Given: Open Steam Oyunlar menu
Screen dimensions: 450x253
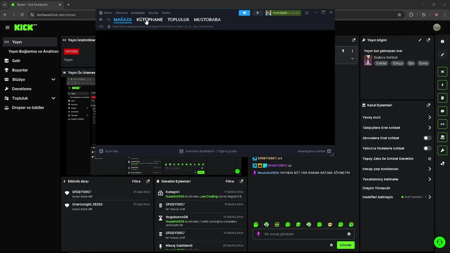Looking at the screenshot, I should (153, 13).
